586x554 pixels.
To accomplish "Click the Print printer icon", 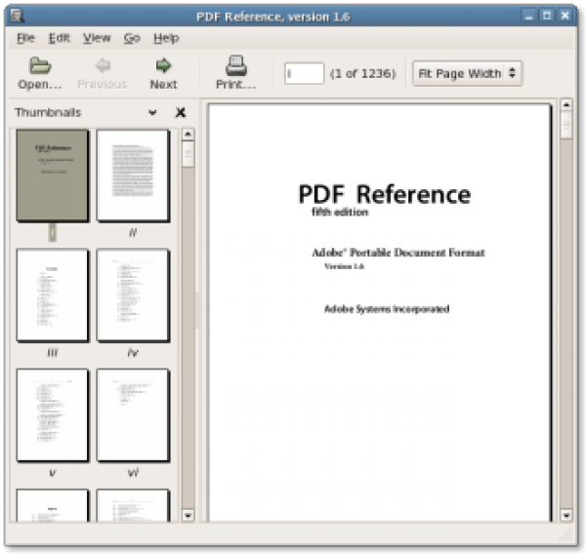I will [x=235, y=66].
